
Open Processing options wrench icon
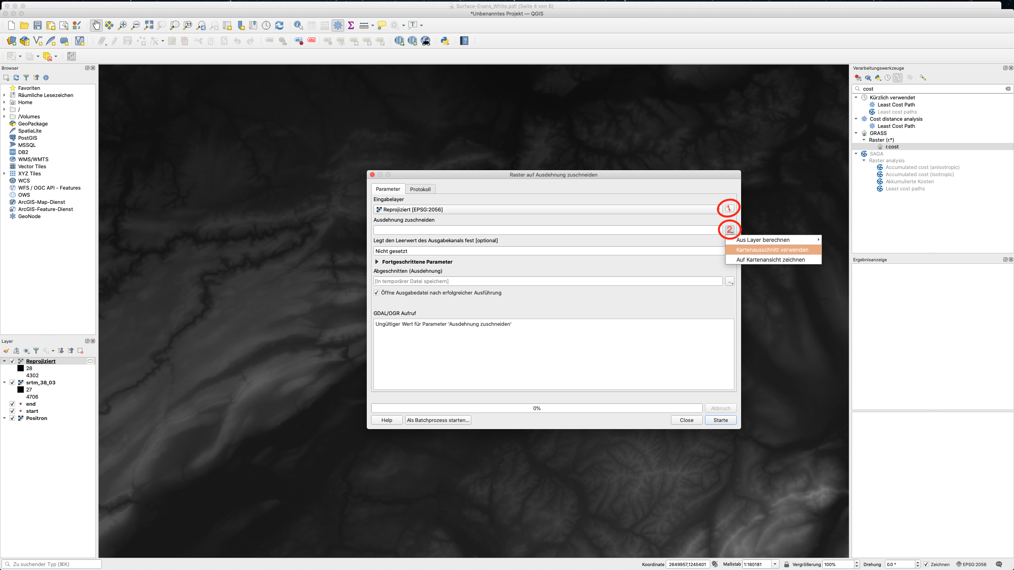pos(923,78)
